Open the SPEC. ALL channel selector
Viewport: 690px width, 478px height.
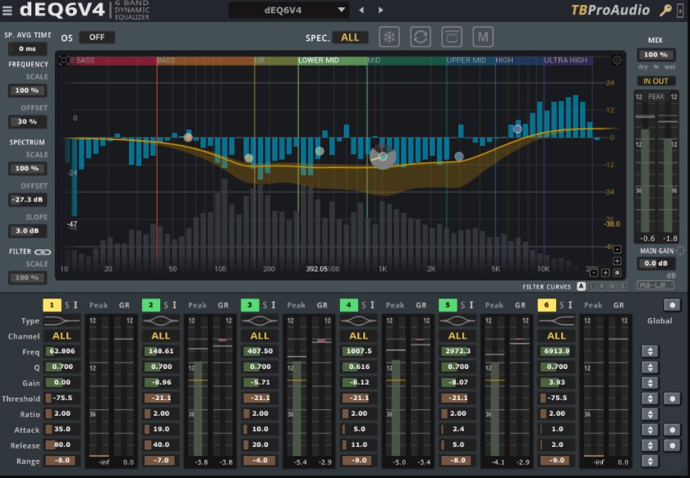coord(350,38)
